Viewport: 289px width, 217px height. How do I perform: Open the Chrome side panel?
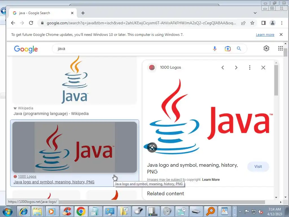point(264,23)
